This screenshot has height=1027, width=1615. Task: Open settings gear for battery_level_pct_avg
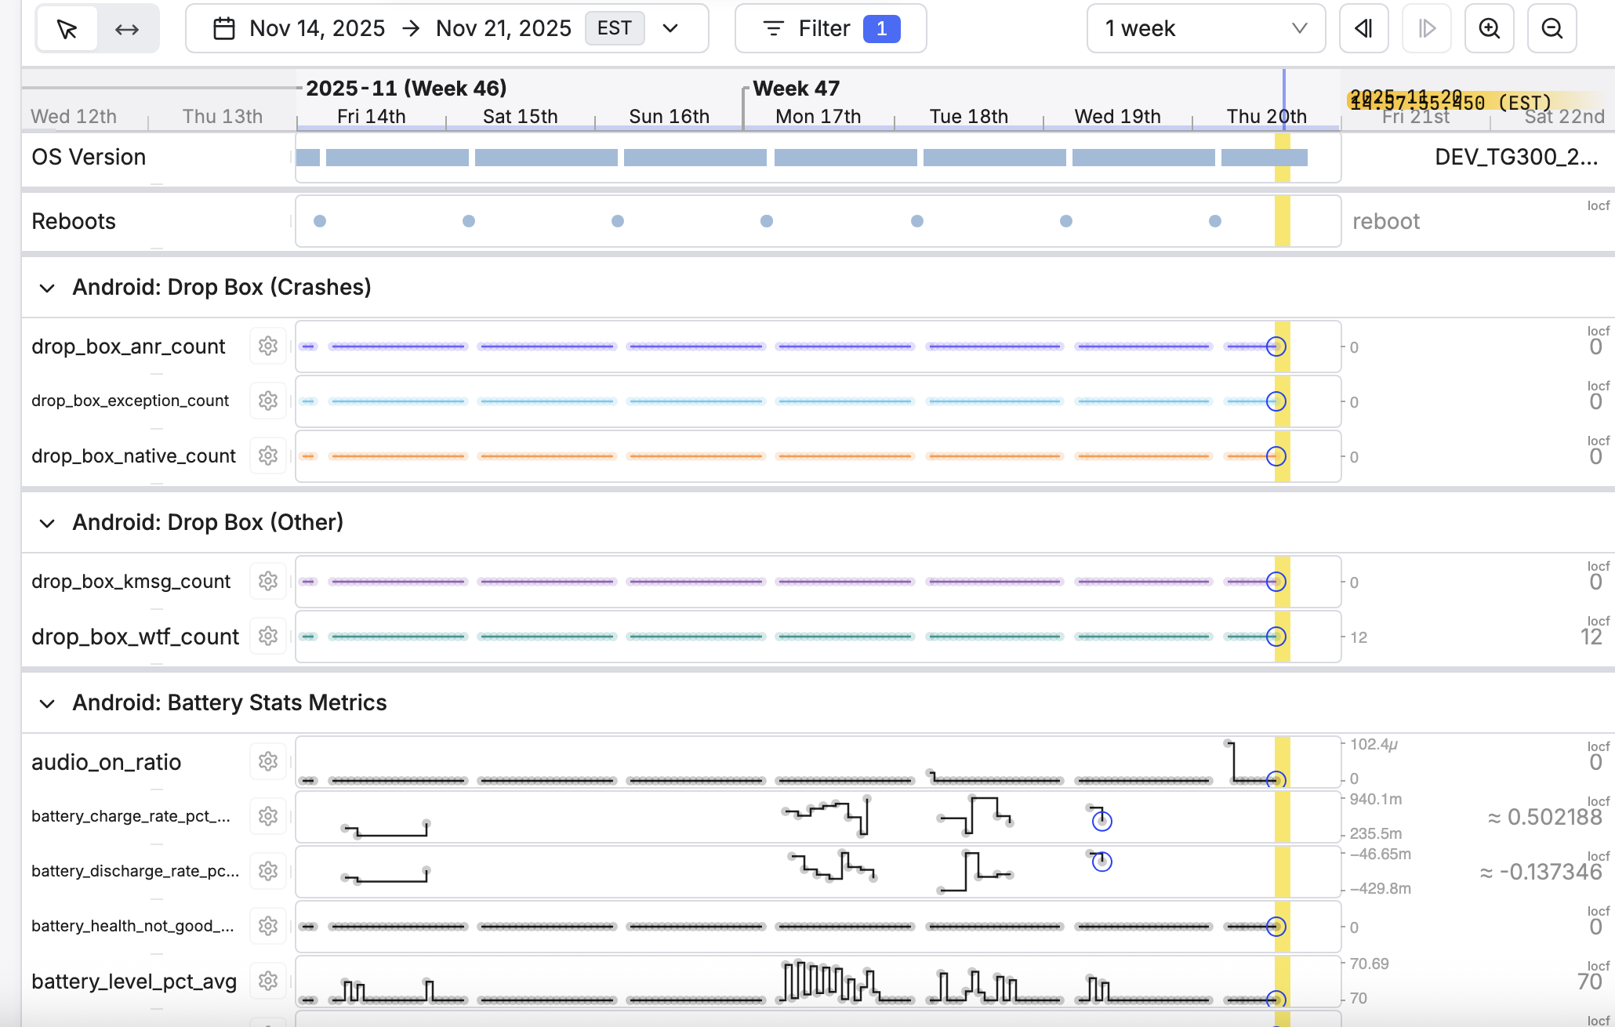(268, 981)
